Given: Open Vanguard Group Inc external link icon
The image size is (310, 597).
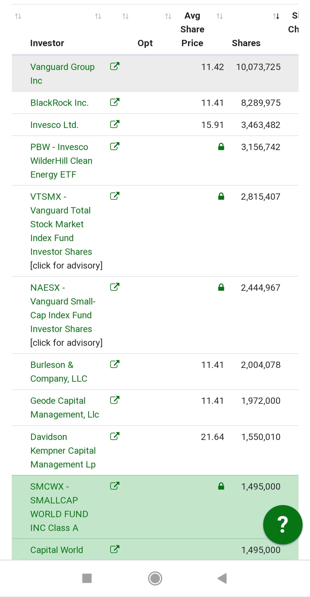Looking at the screenshot, I should tap(115, 66).
